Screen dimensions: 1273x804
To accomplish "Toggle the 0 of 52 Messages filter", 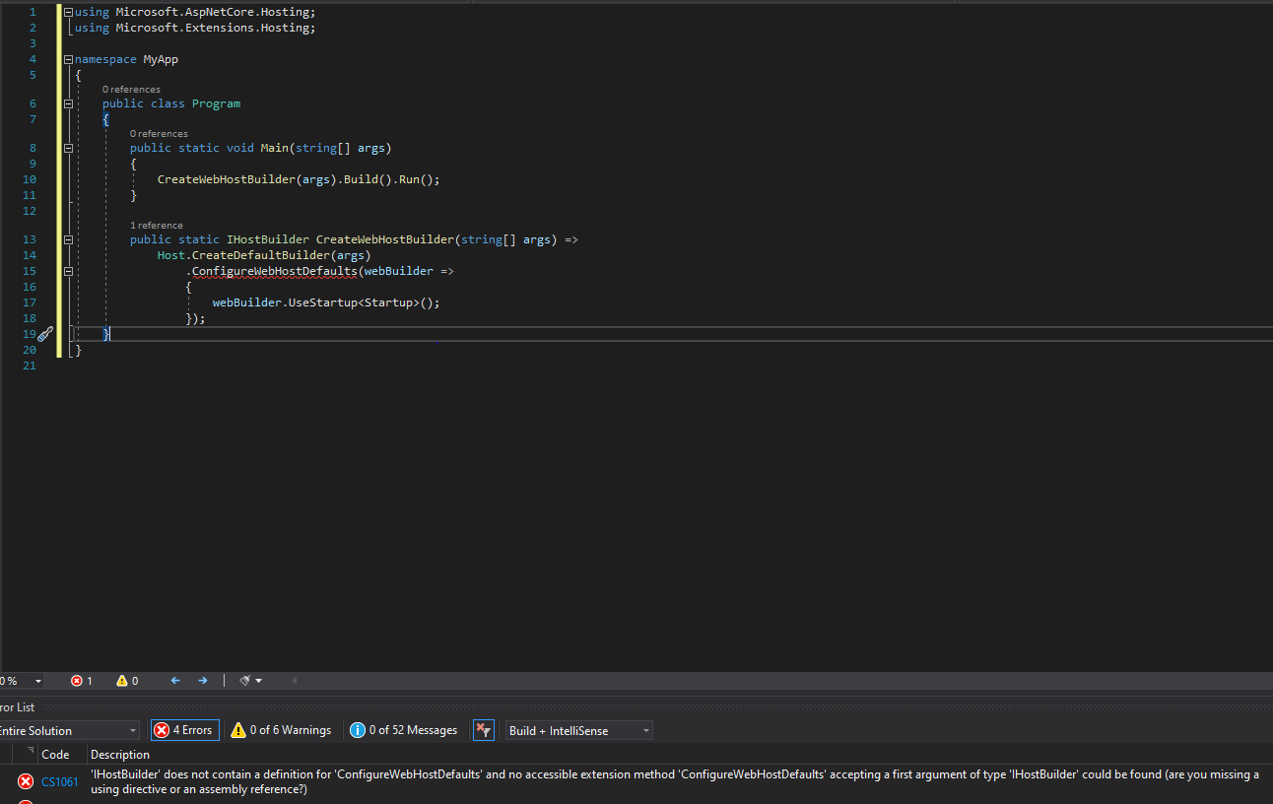I will pyautogui.click(x=404, y=730).
